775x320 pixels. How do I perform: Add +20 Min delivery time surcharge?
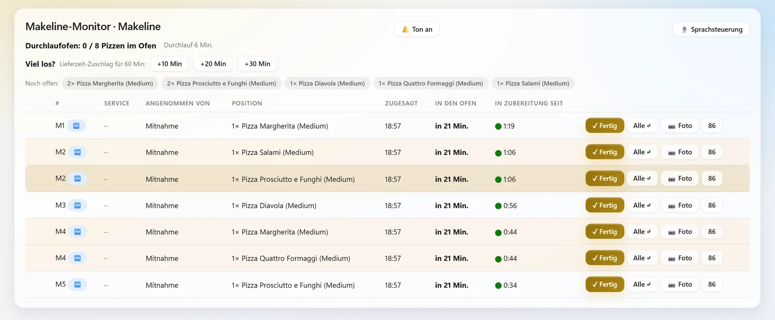pos(213,64)
